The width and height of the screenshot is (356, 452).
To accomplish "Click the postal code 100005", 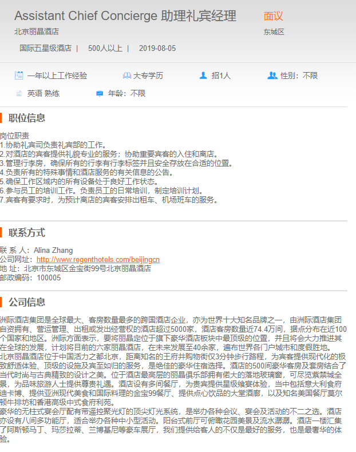I will pos(49,277).
